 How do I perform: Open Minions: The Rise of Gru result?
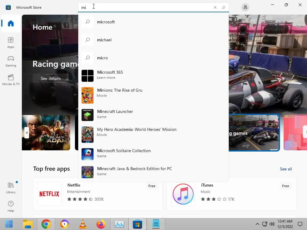point(153,95)
